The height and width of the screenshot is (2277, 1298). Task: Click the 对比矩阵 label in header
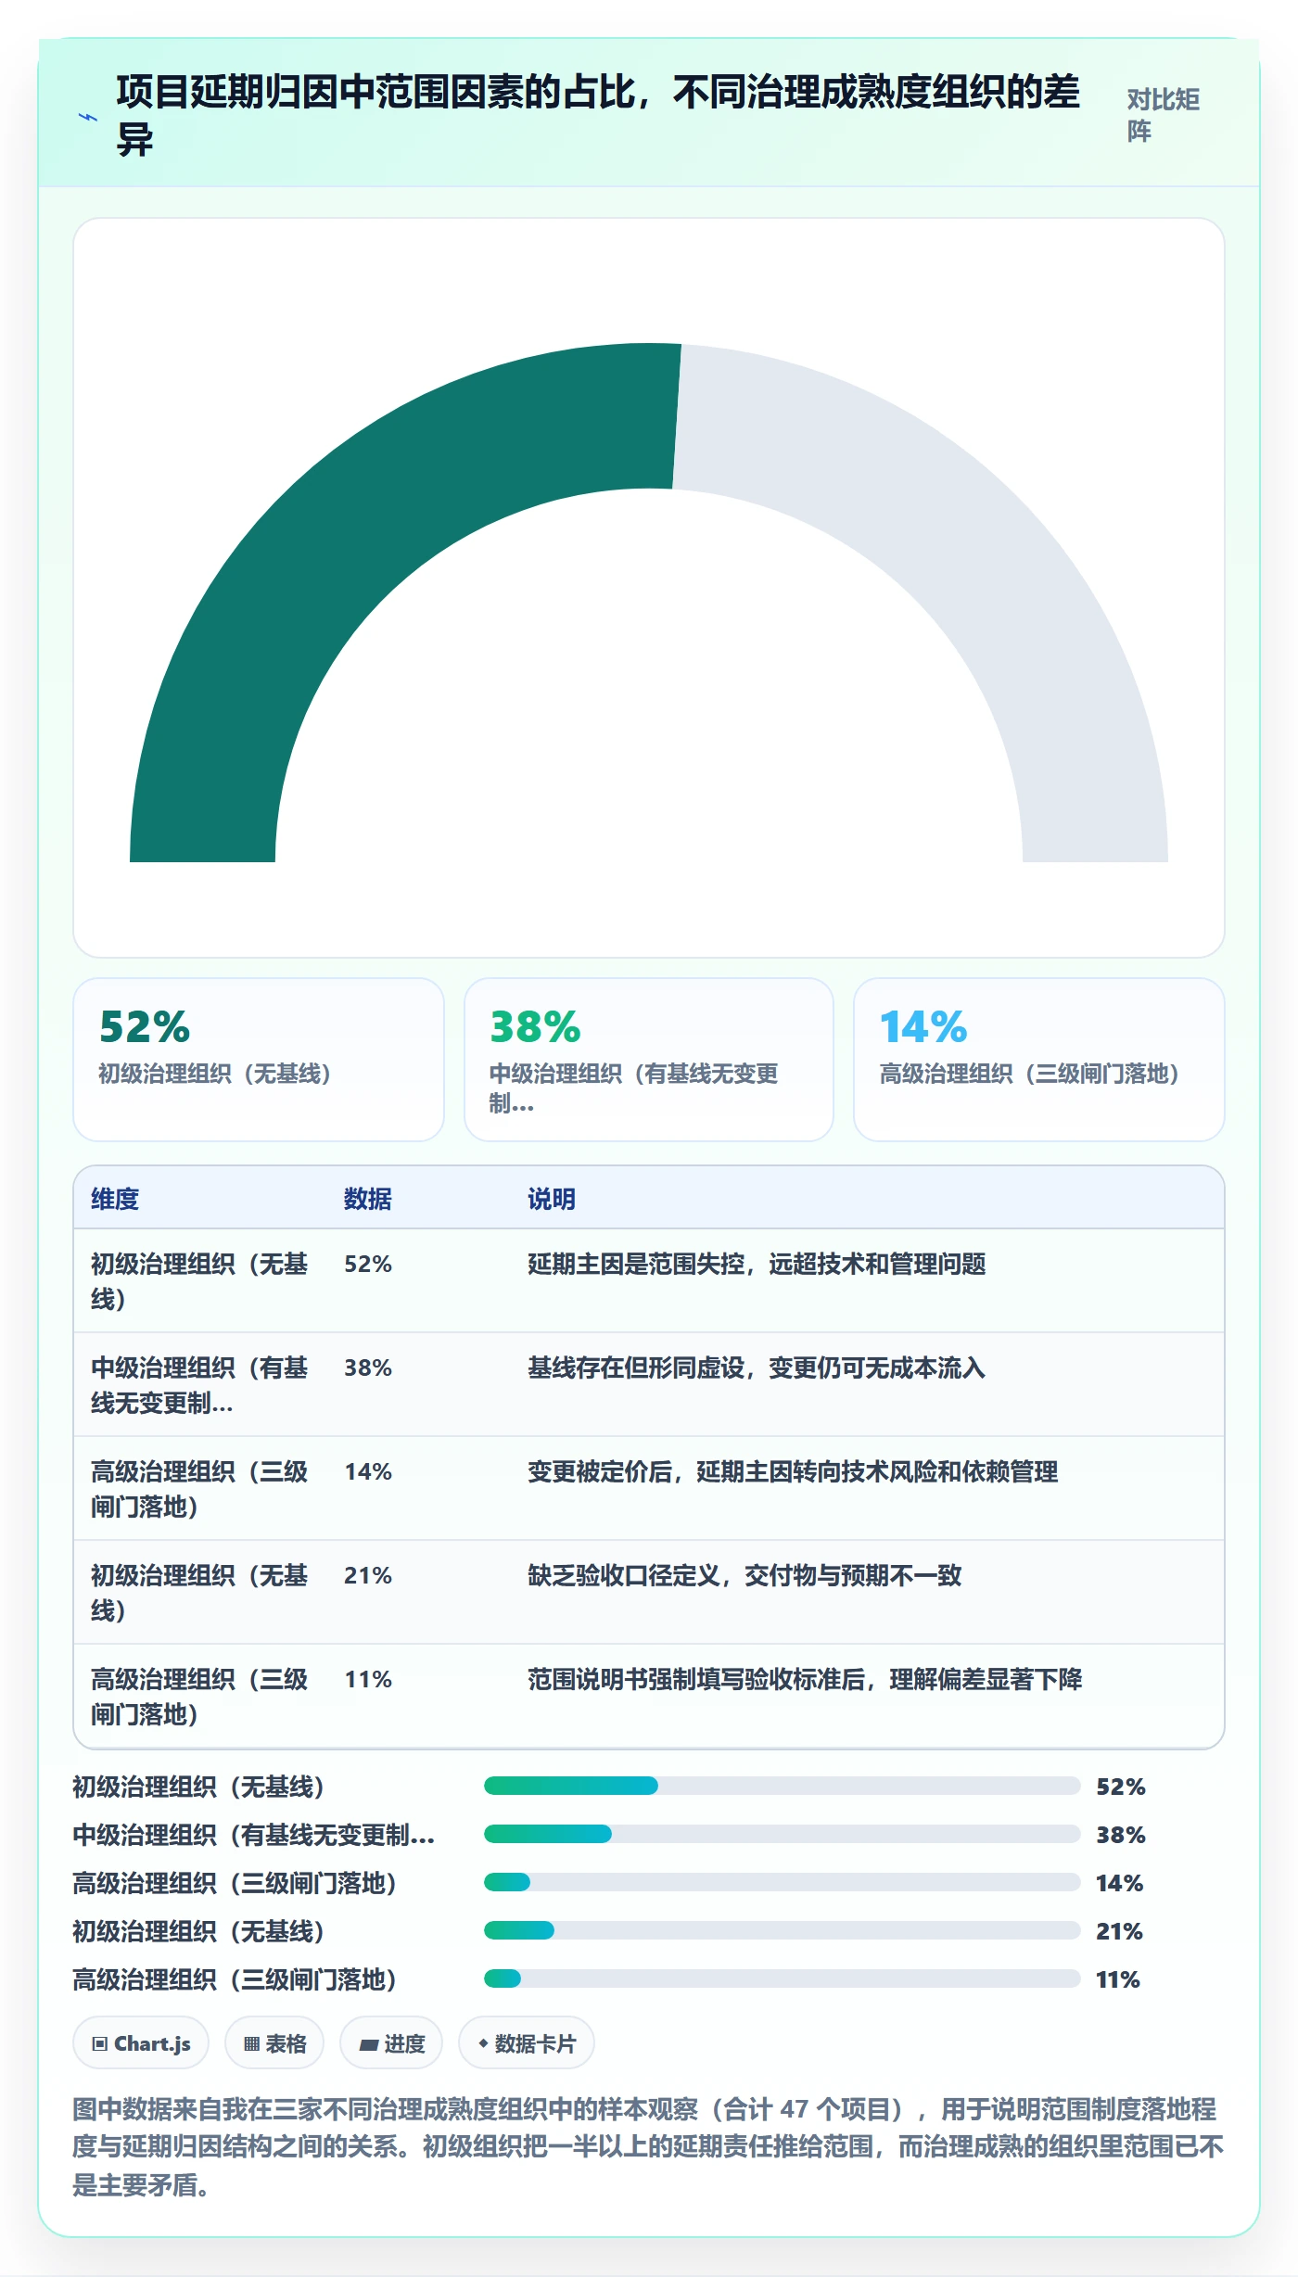pos(1163,115)
